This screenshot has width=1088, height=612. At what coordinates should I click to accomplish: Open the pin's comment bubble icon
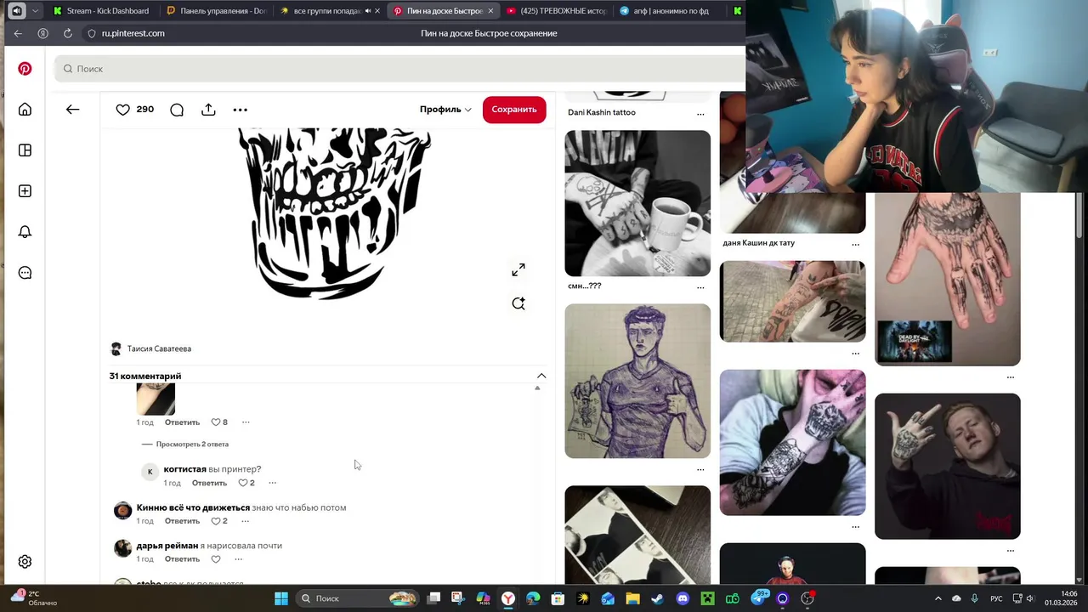177,110
